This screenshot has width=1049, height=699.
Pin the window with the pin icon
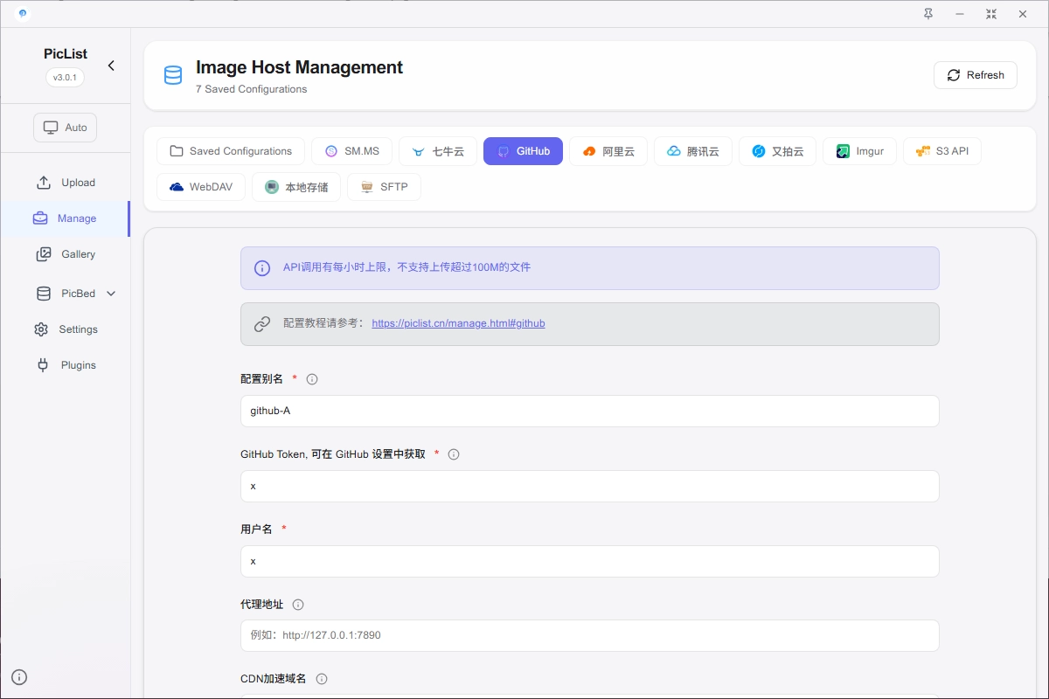928,14
